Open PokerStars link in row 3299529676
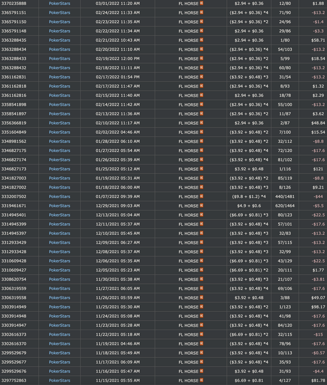Screen dimensions: 327x385 [x=59, y=371]
